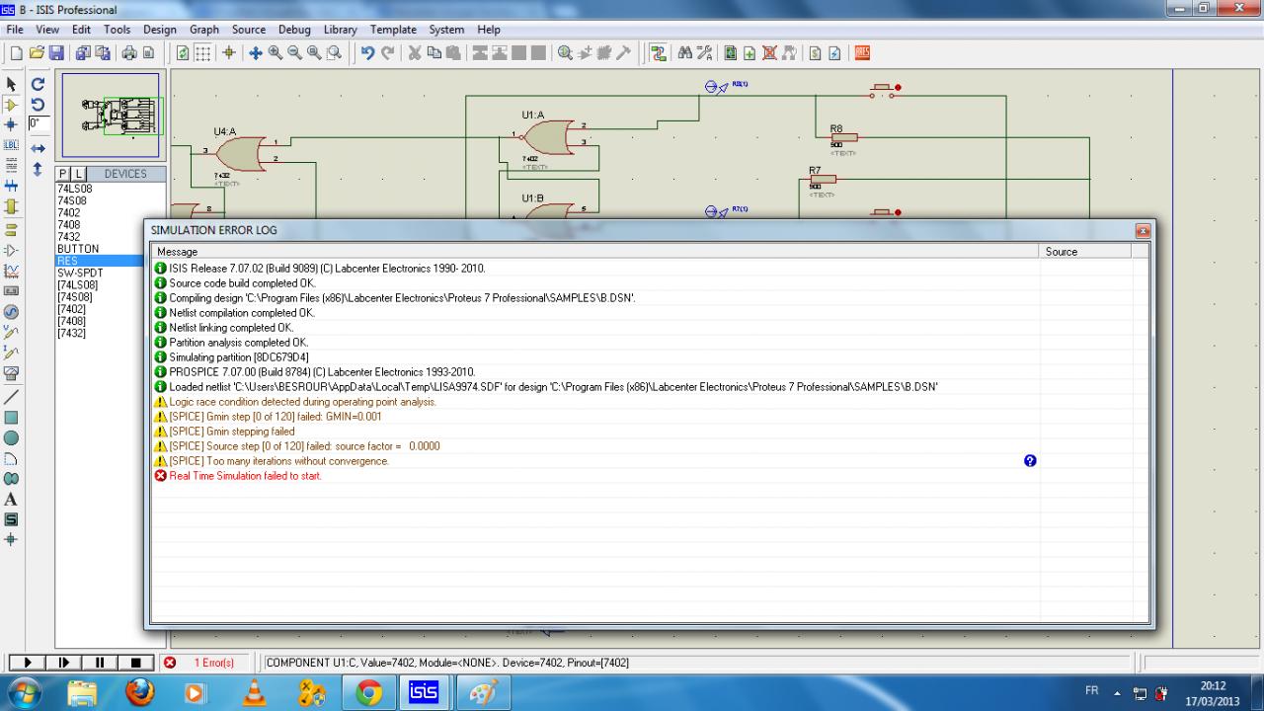Open the property assignment tool
1264x711 pixels.
pos(703,52)
